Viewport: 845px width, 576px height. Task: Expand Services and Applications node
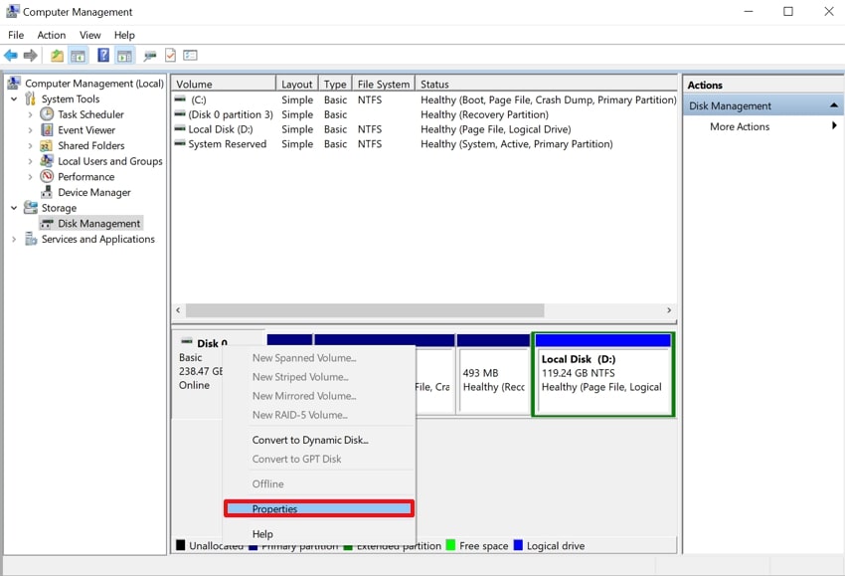point(14,239)
